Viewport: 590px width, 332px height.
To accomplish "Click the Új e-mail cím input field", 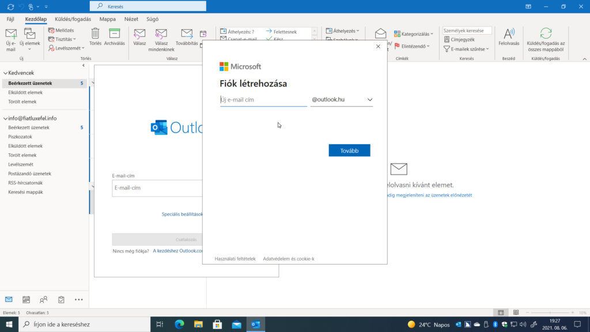I will tap(263, 100).
